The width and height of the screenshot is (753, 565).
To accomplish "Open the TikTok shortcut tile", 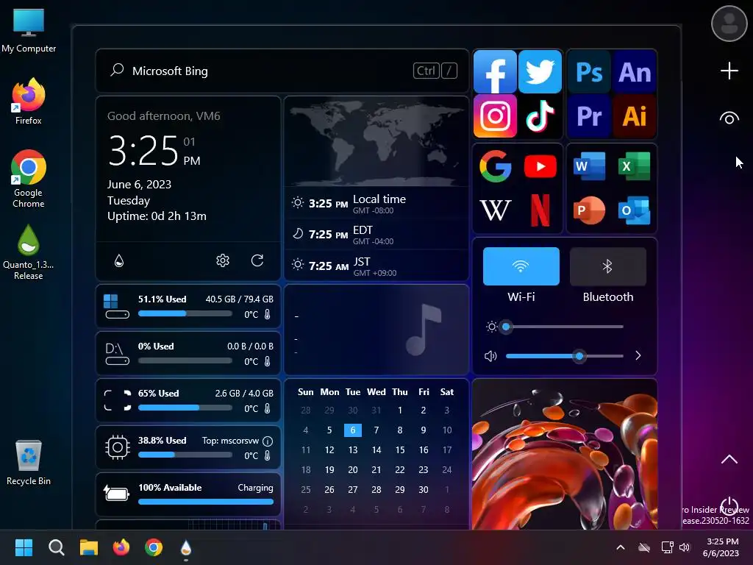I will click(x=540, y=116).
